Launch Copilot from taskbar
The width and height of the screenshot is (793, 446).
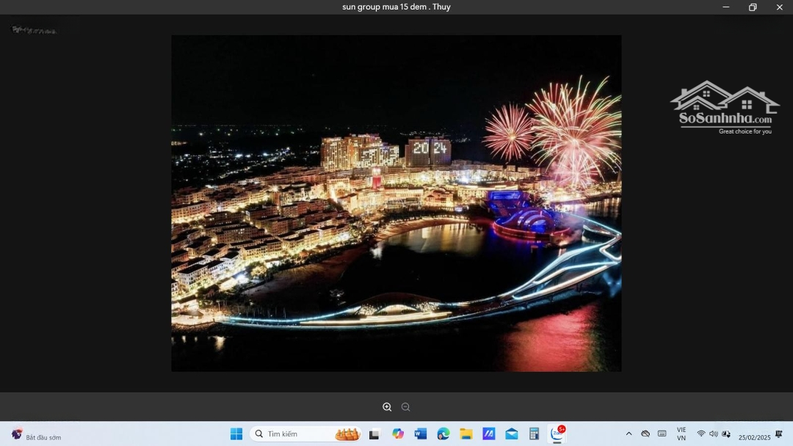tap(398, 434)
